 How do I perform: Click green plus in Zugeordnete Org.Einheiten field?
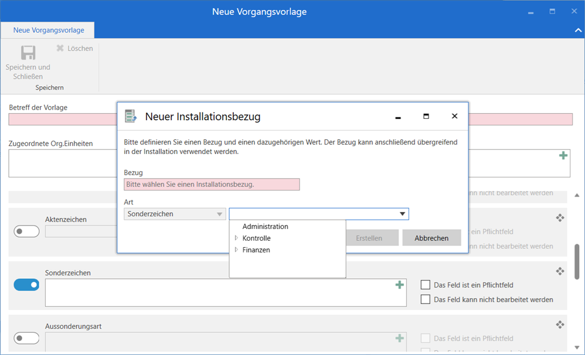point(563,155)
